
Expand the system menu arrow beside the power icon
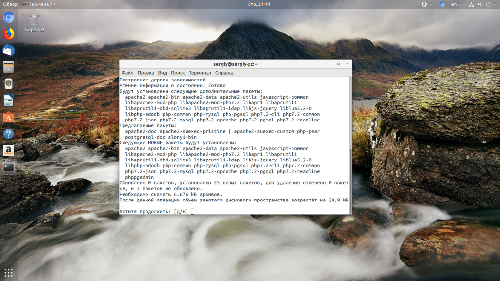[494, 4]
